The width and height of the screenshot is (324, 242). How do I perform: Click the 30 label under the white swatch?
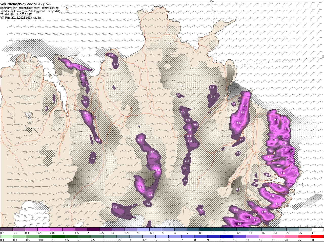[x=312, y=233]
